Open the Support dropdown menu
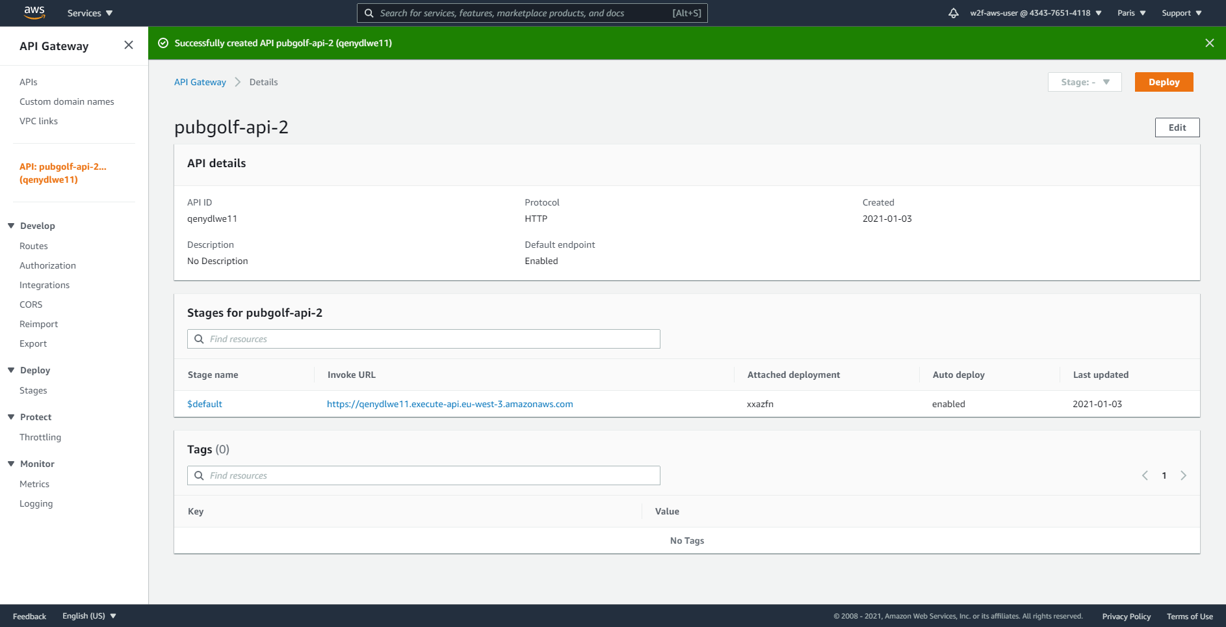This screenshot has height=627, width=1226. [x=1182, y=13]
